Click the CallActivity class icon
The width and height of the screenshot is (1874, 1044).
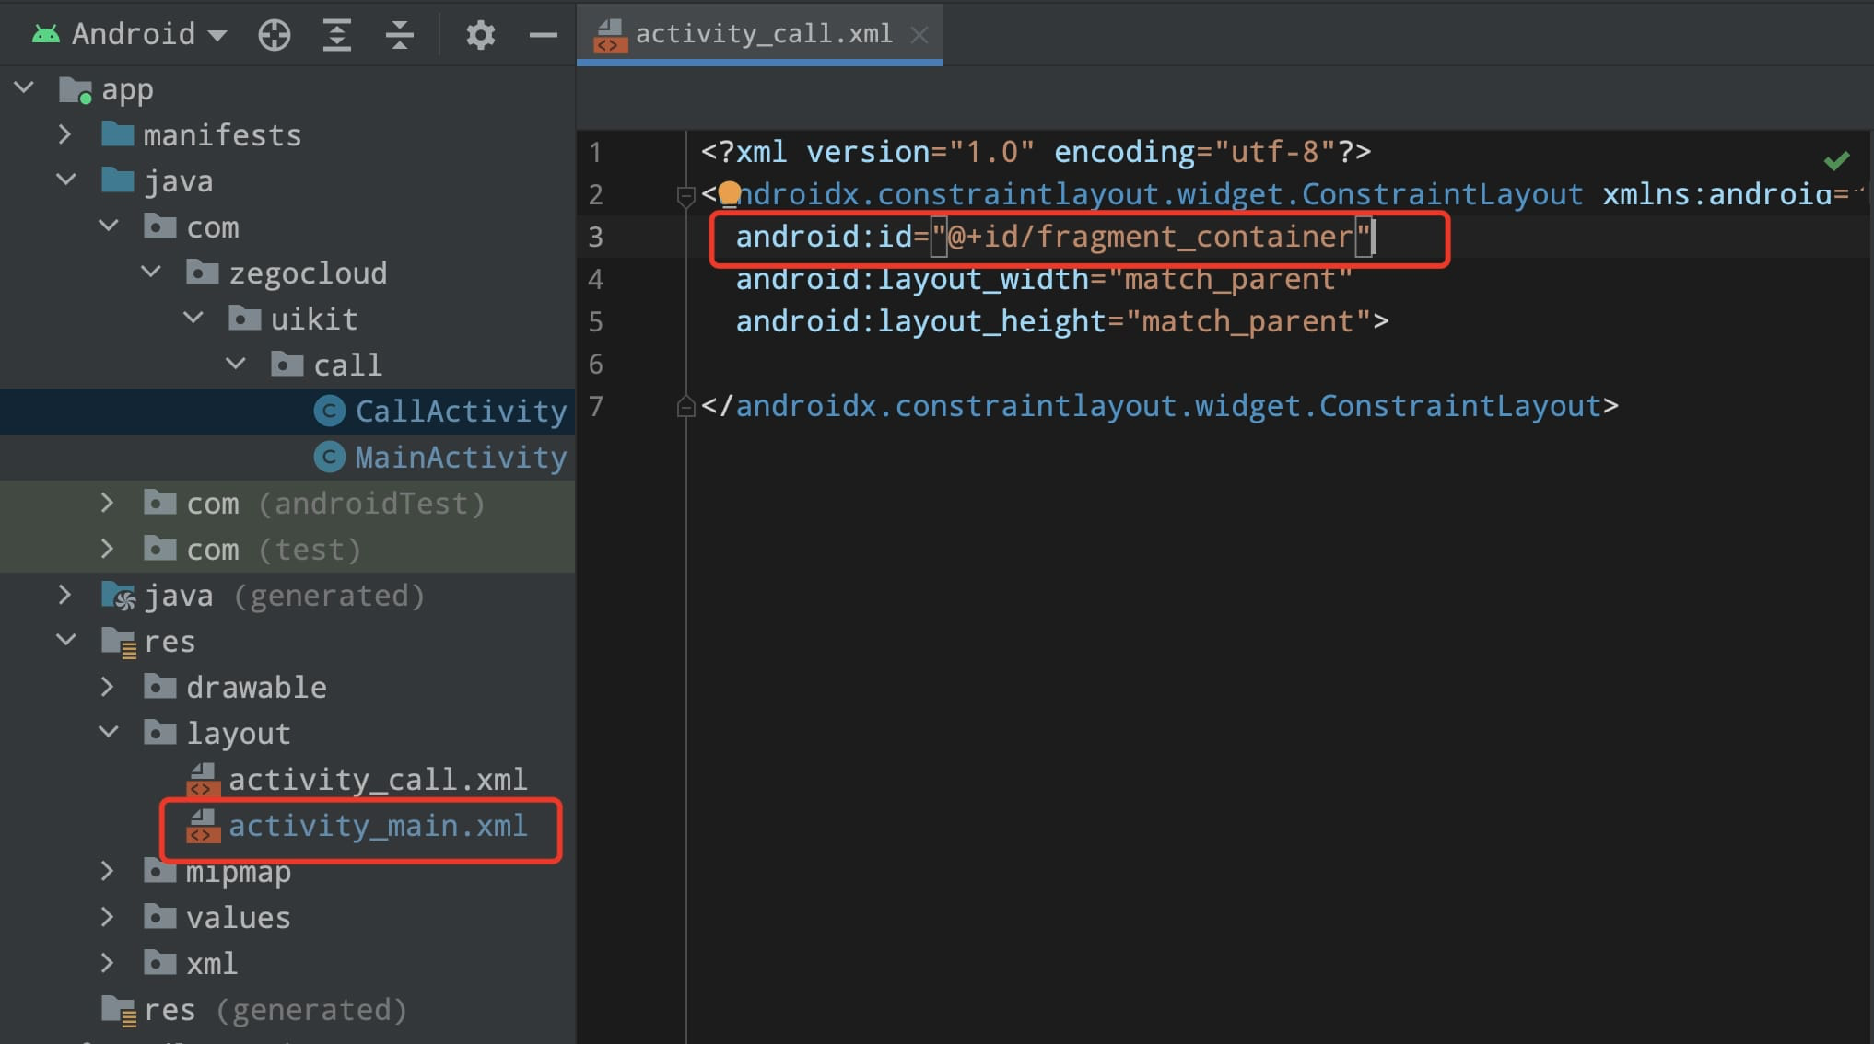pyautogui.click(x=329, y=411)
